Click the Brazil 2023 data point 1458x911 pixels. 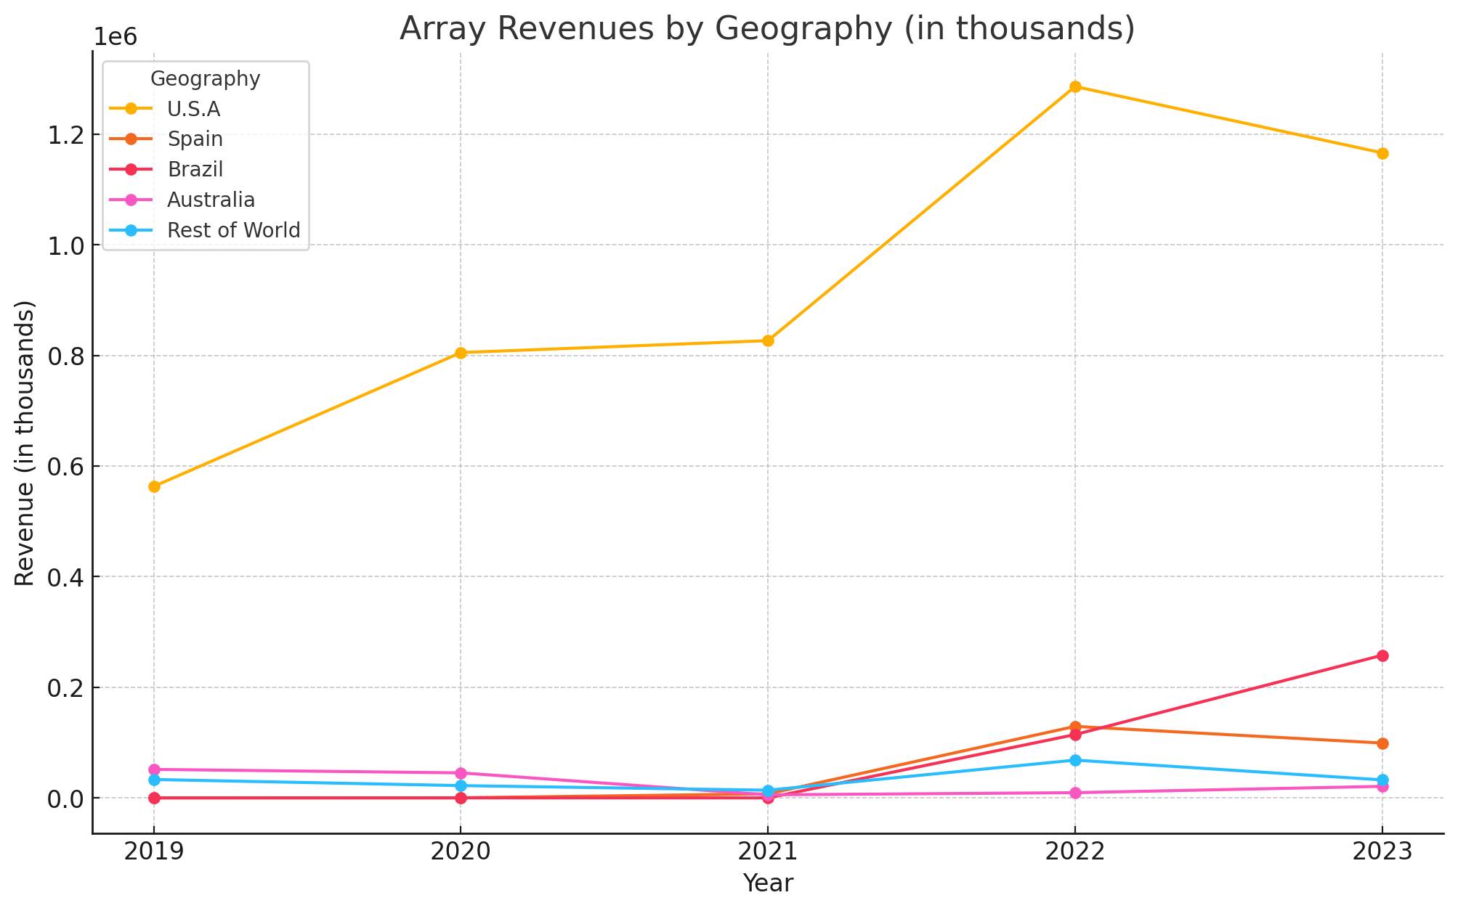coord(1382,655)
